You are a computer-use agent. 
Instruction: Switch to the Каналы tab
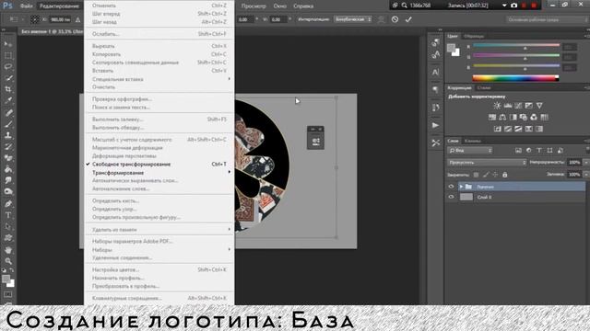pyautogui.click(x=473, y=141)
